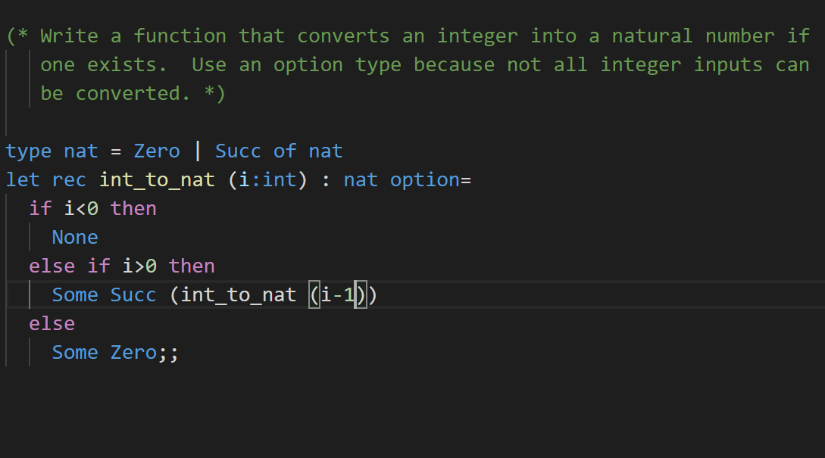825x458 pixels.
Task: Click the rec keyword
Action: [69, 179]
